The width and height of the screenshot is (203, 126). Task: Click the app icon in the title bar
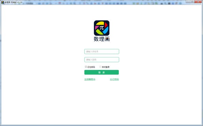(x=2, y=2)
